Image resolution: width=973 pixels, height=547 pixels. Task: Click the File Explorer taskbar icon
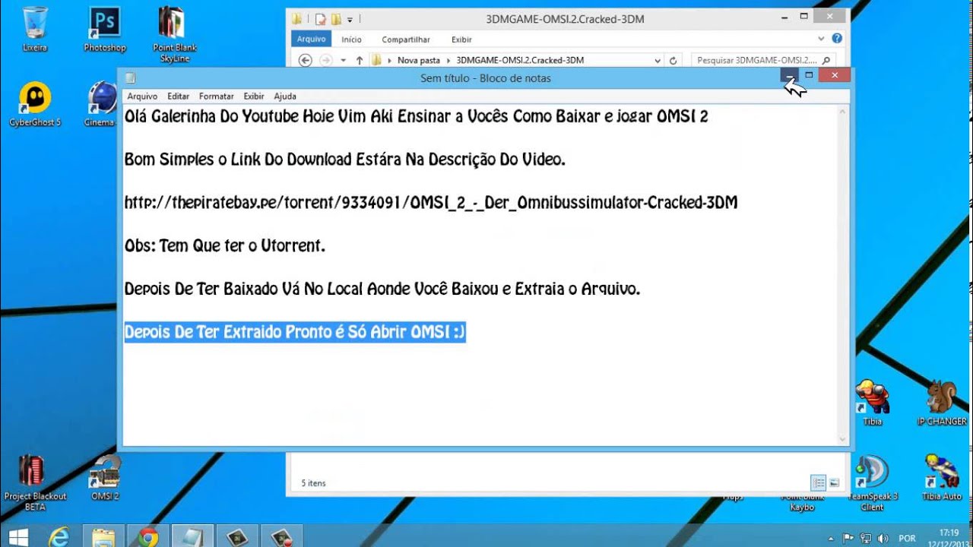coord(103,537)
